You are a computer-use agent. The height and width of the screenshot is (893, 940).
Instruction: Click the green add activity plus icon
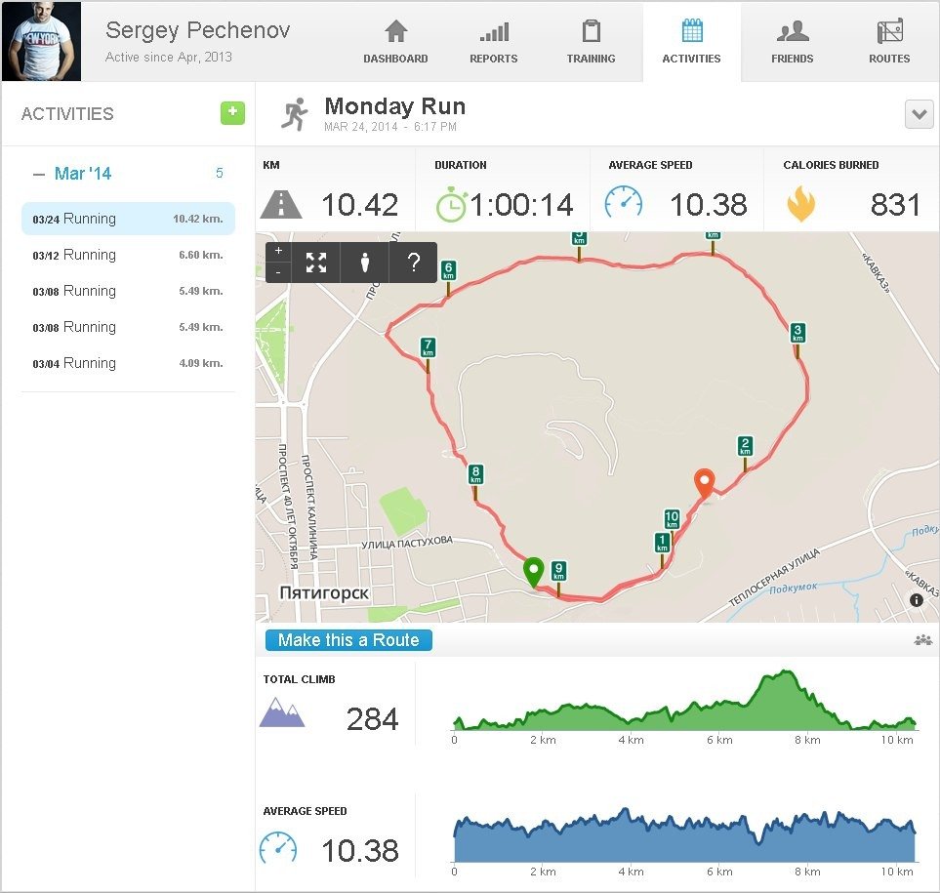pyautogui.click(x=232, y=113)
